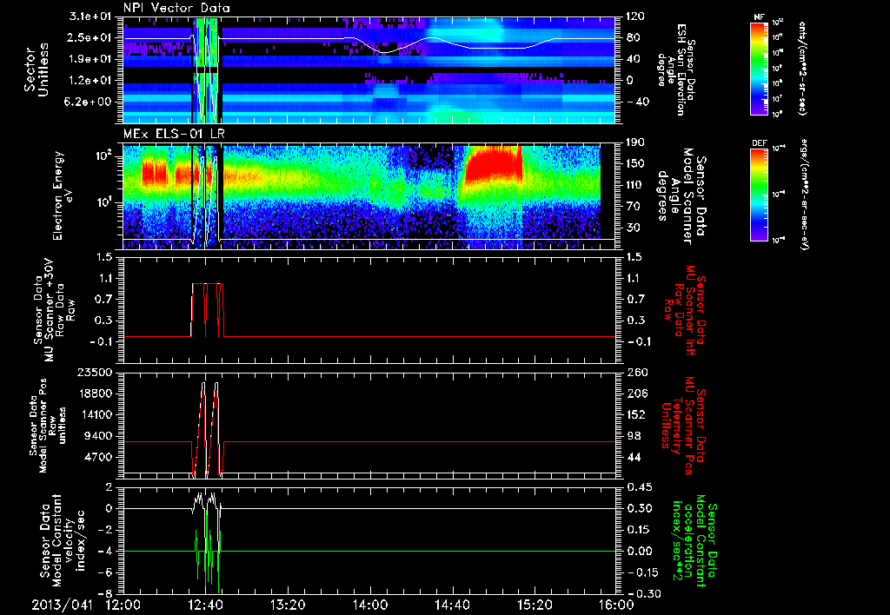Click the red square pulse in MU Scanner +30V panel
This screenshot has height=615, width=890.
pos(207,310)
